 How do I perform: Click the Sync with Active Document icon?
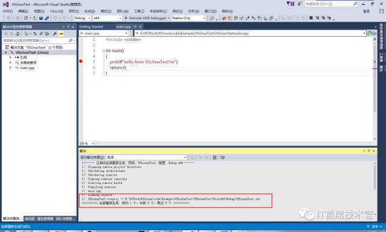[35, 34]
